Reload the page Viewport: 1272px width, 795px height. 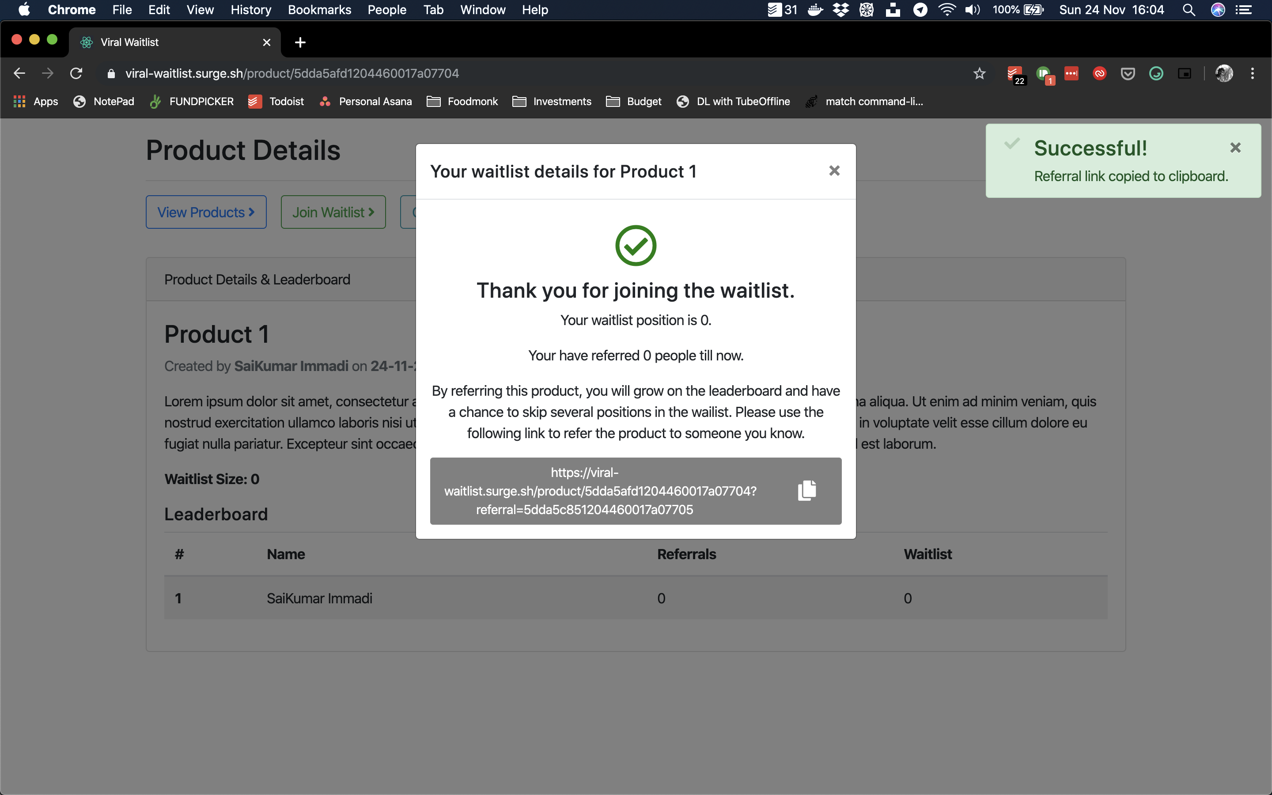point(76,74)
